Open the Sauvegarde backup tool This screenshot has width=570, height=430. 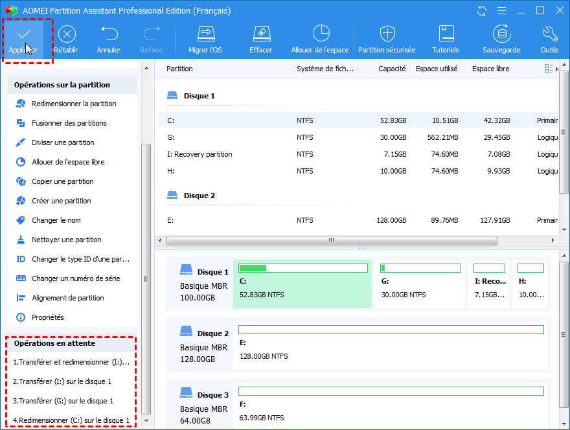pyautogui.click(x=501, y=39)
